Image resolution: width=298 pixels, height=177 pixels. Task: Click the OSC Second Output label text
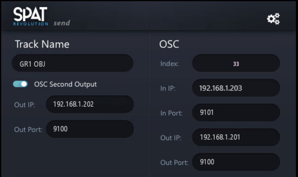tap(65, 84)
